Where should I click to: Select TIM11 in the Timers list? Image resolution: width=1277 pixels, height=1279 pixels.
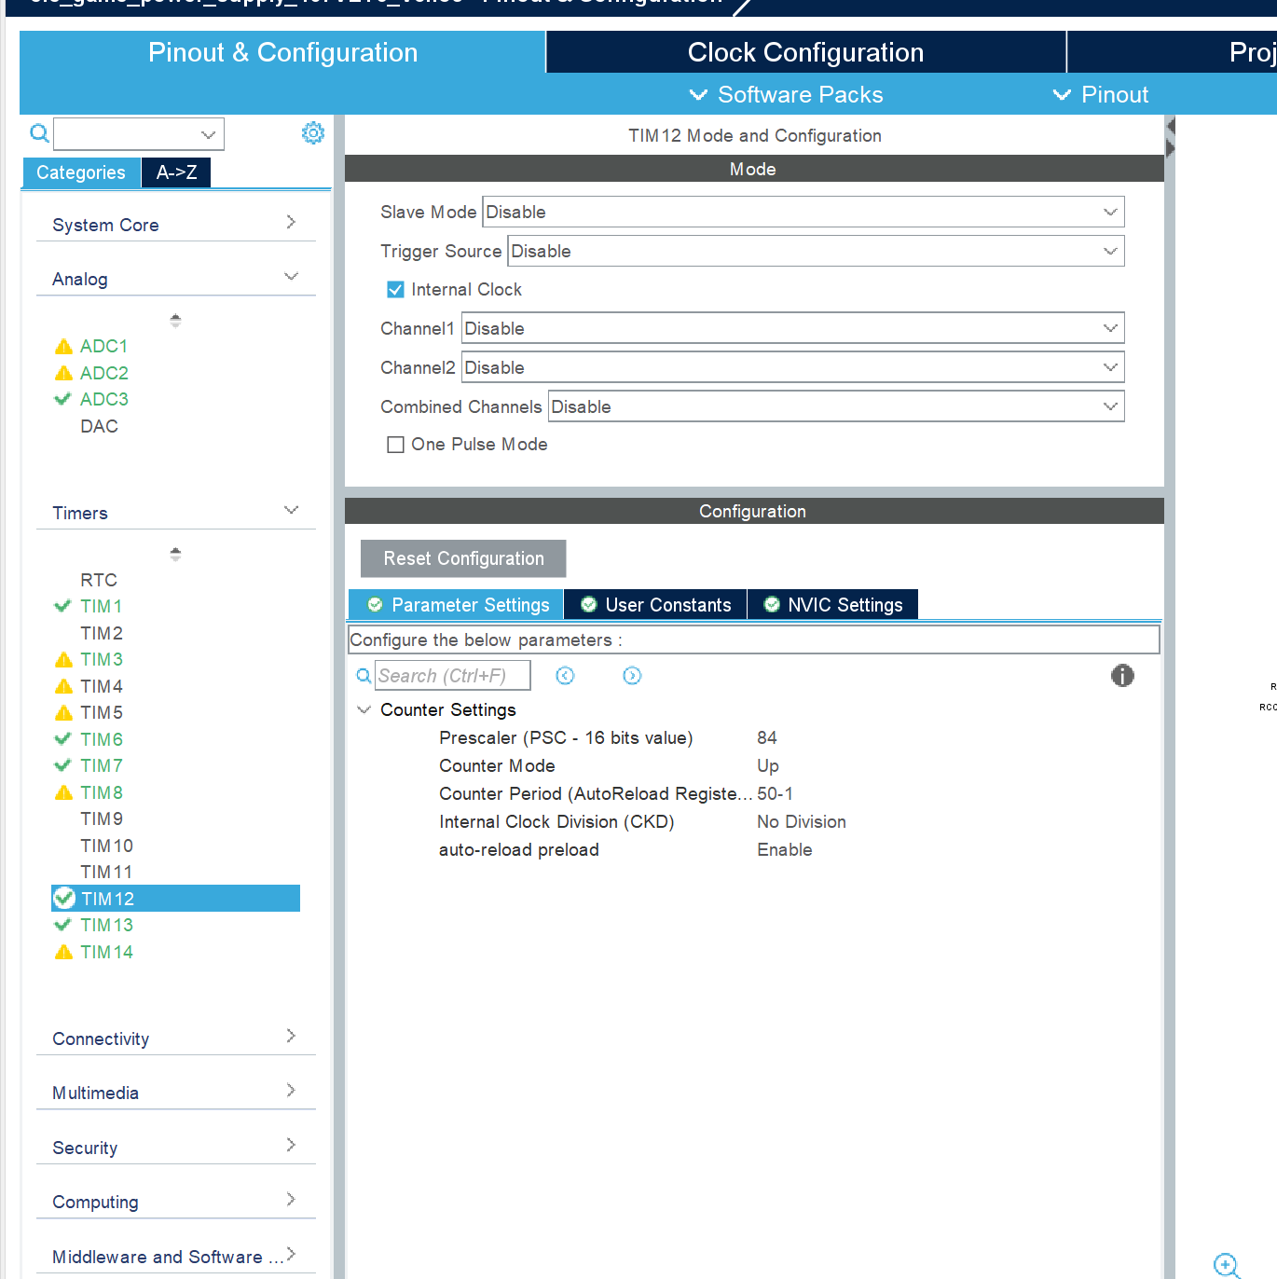[106, 872]
